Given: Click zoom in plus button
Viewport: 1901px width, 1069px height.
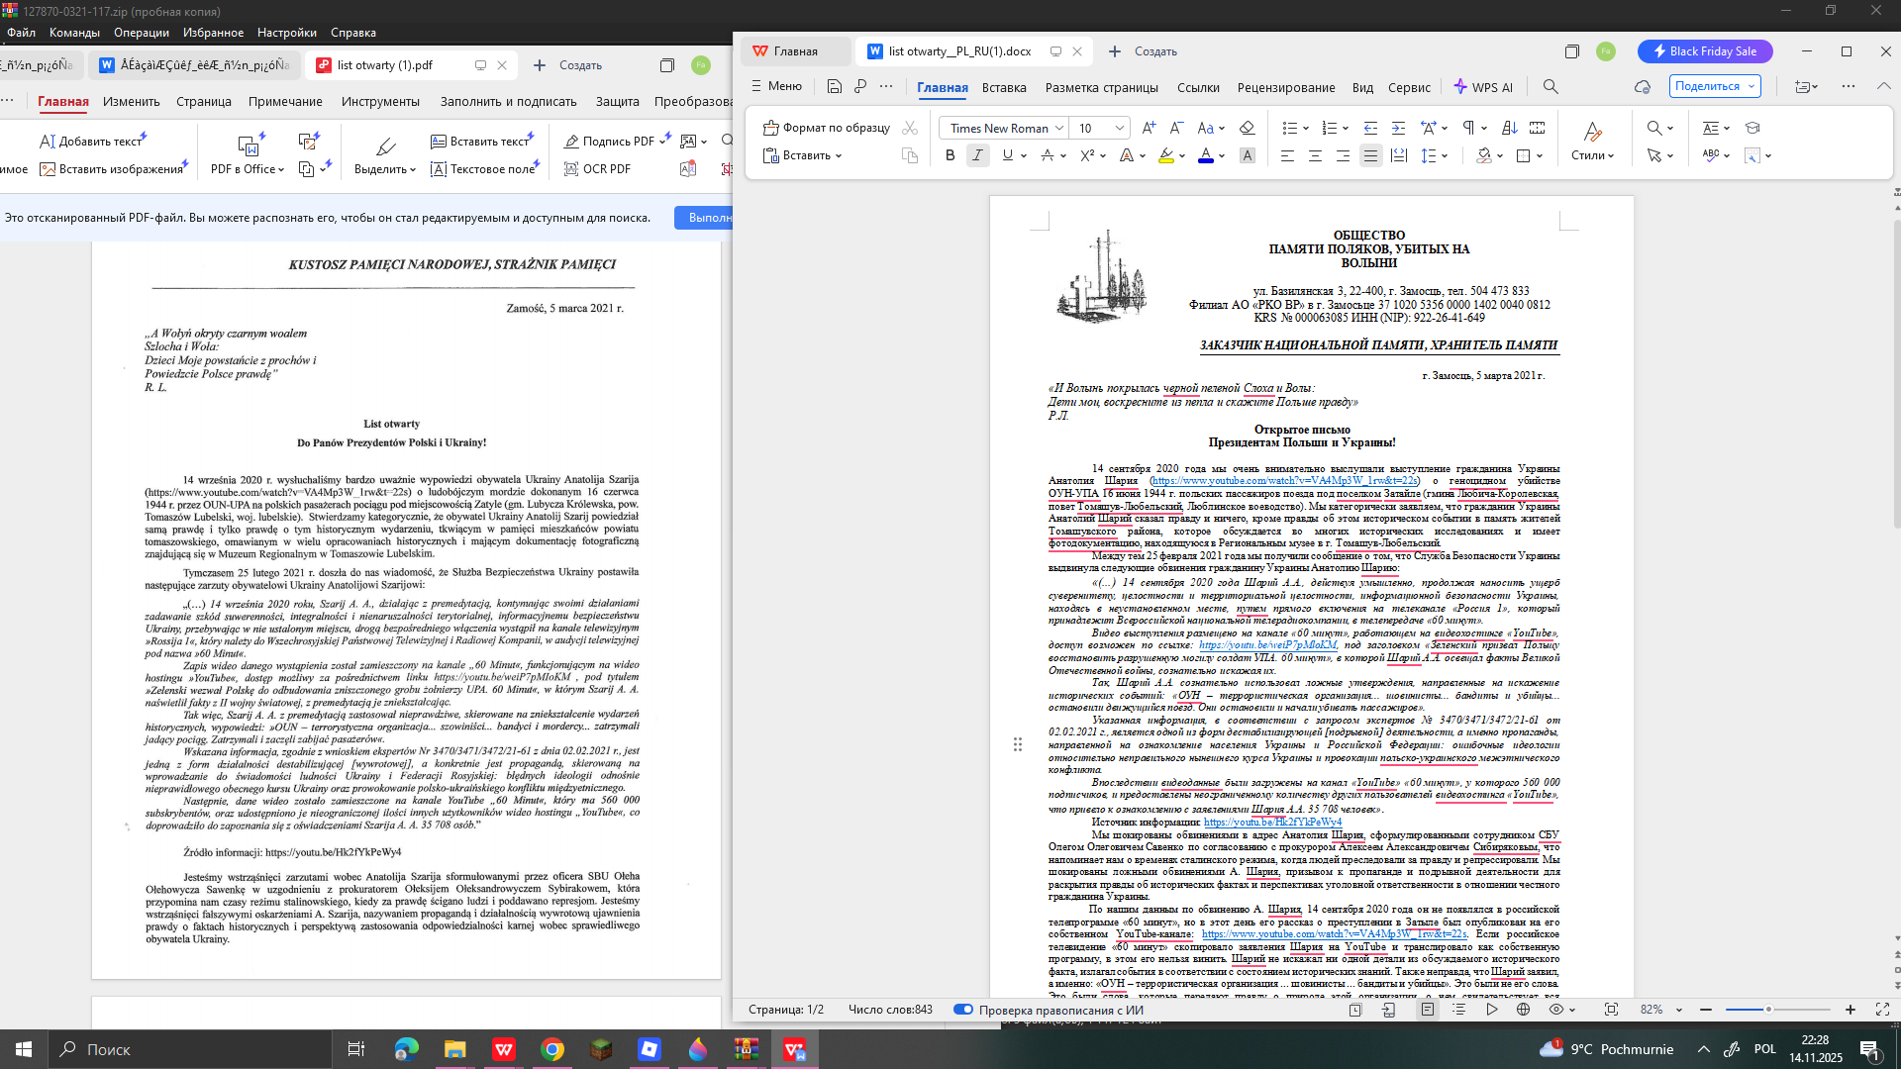Looking at the screenshot, I should click(1850, 1010).
